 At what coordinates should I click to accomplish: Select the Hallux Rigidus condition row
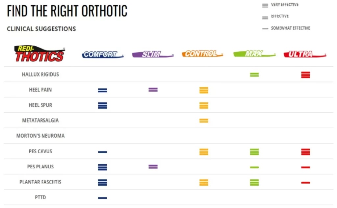point(40,75)
